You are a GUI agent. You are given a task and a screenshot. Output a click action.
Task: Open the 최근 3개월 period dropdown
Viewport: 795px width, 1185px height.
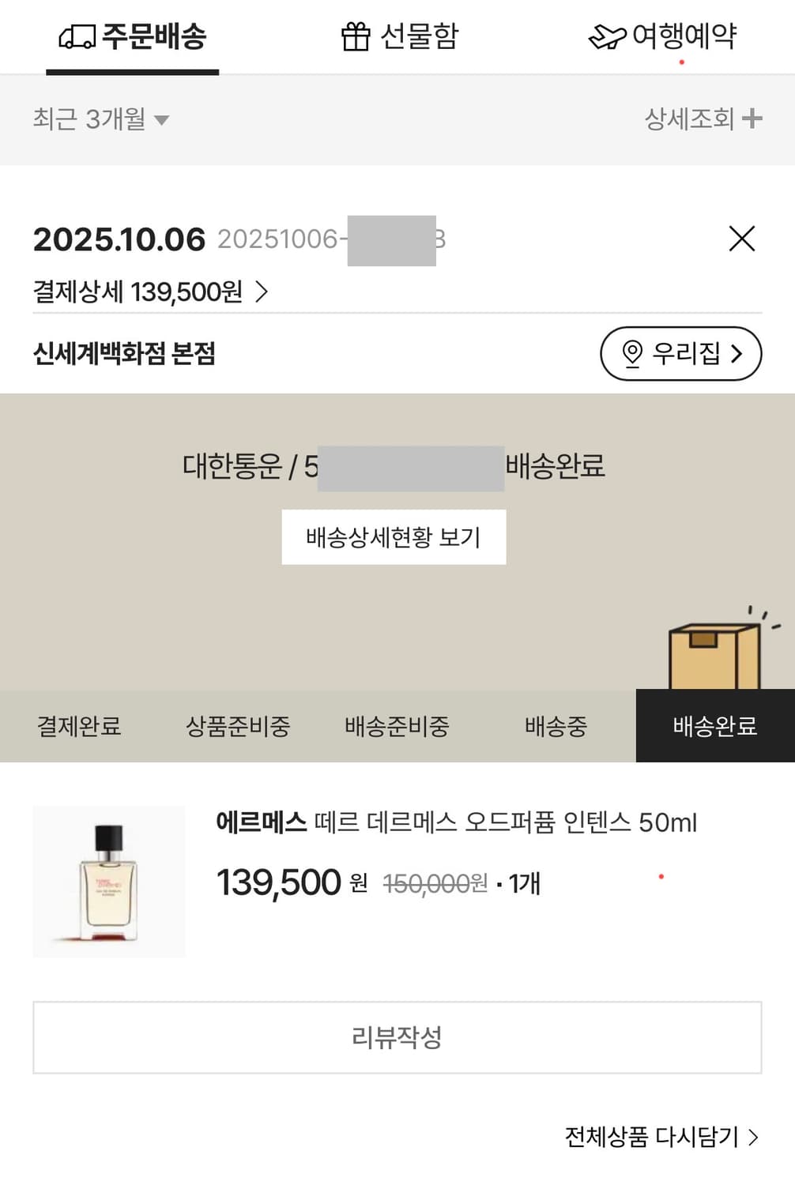pos(100,119)
